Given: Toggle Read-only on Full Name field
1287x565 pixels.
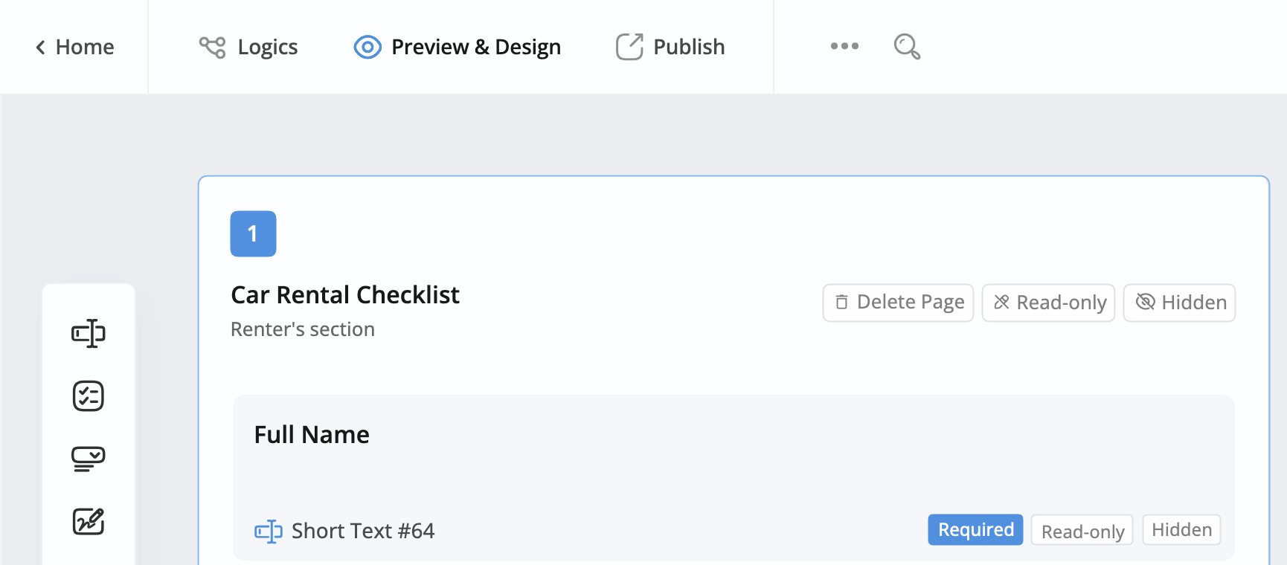Looking at the screenshot, I should tap(1082, 531).
